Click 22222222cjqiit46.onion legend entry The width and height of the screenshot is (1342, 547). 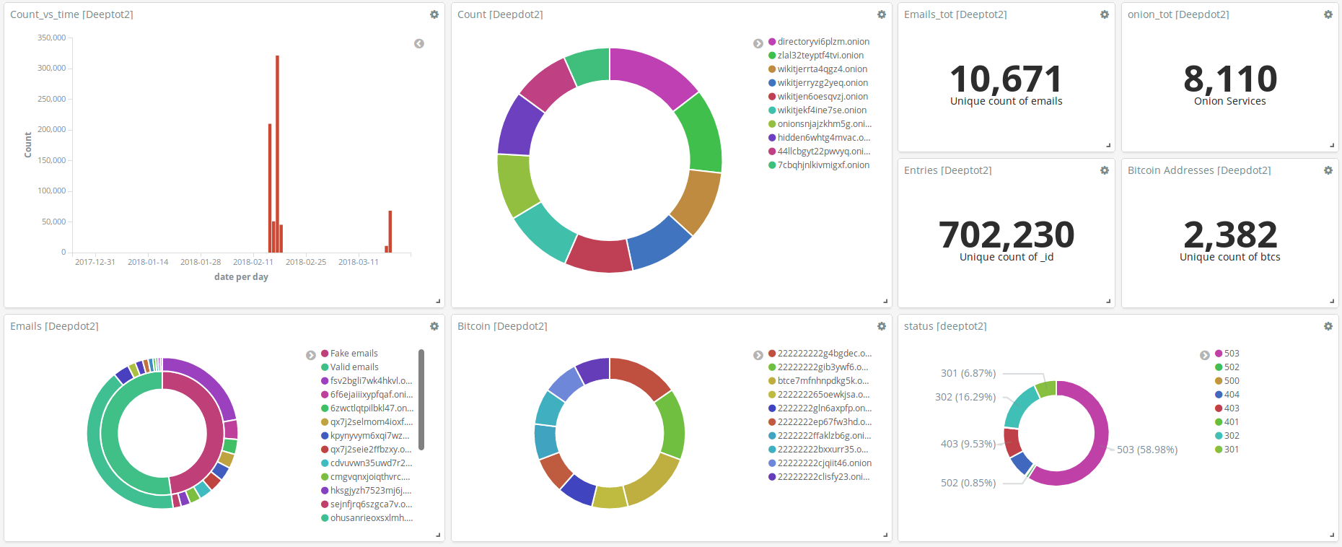pyautogui.click(x=820, y=463)
